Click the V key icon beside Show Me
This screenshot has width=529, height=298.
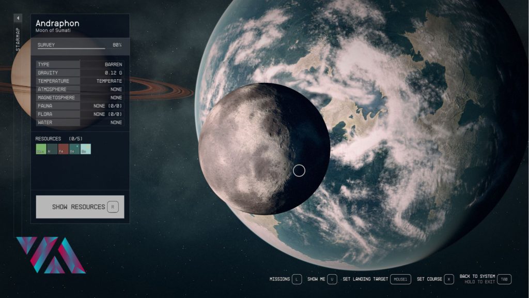click(333, 279)
